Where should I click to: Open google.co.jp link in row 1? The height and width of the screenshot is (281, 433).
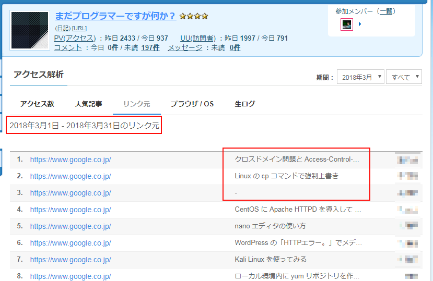(71, 160)
